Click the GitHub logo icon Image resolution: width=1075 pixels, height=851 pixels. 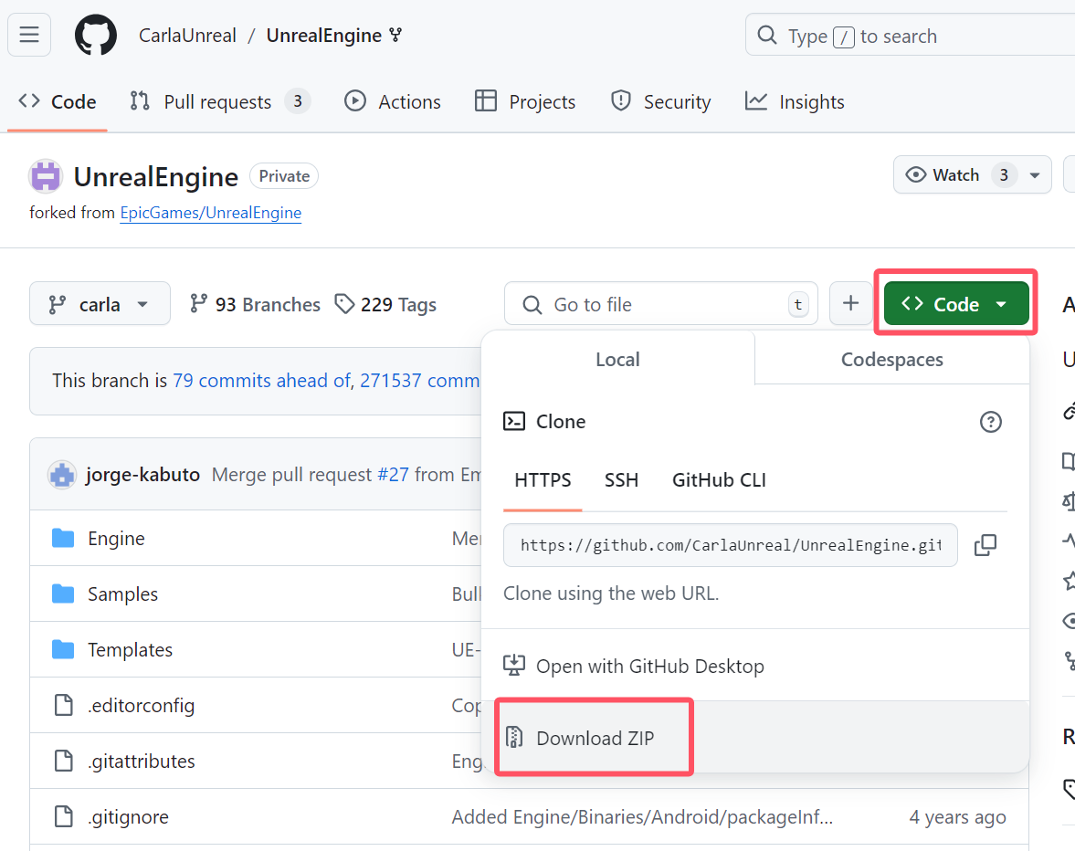95,36
